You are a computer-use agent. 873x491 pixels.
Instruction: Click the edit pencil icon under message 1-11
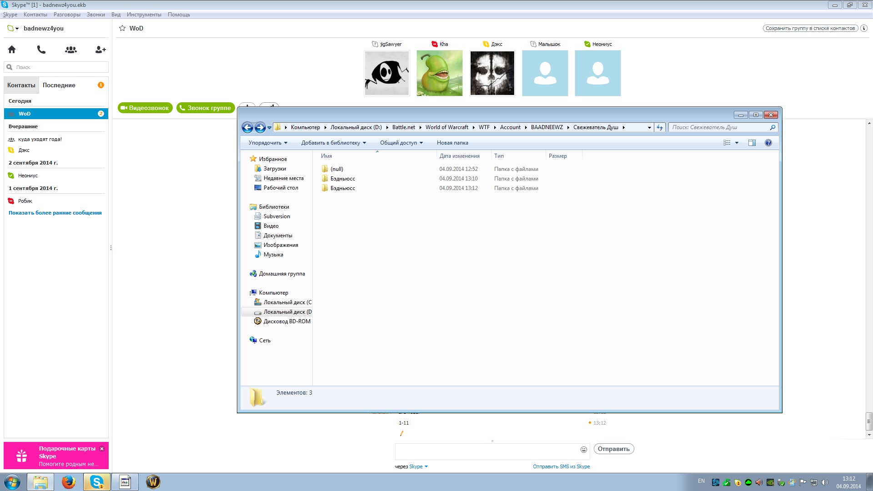click(401, 433)
